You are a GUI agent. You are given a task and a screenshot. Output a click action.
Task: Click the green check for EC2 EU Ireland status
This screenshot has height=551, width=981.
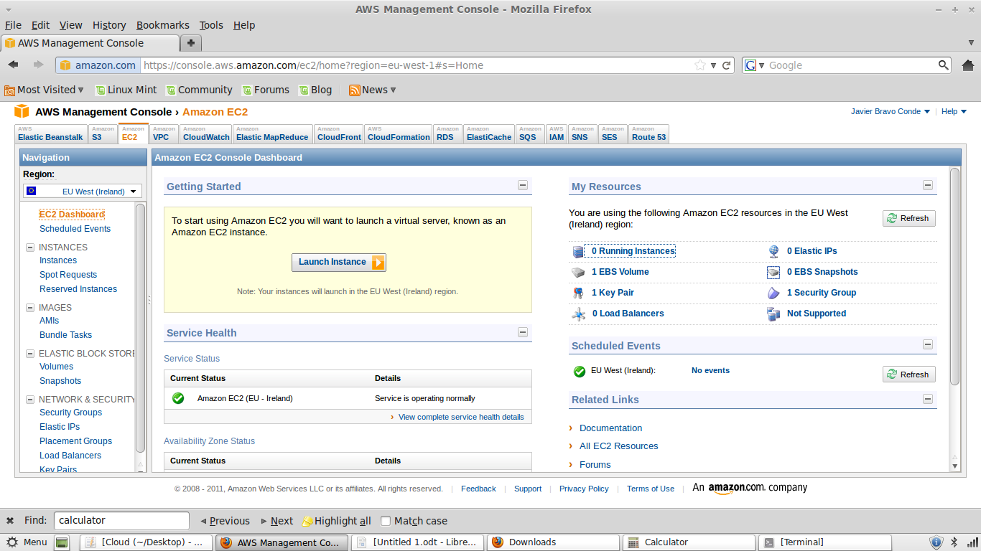click(x=178, y=398)
